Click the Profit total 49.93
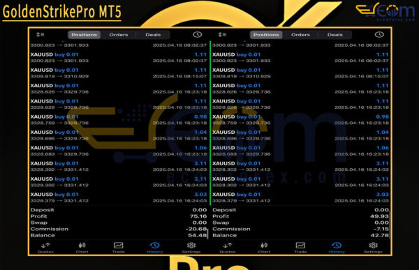The width and height of the screenshot is (419, 270). [379, 216]
